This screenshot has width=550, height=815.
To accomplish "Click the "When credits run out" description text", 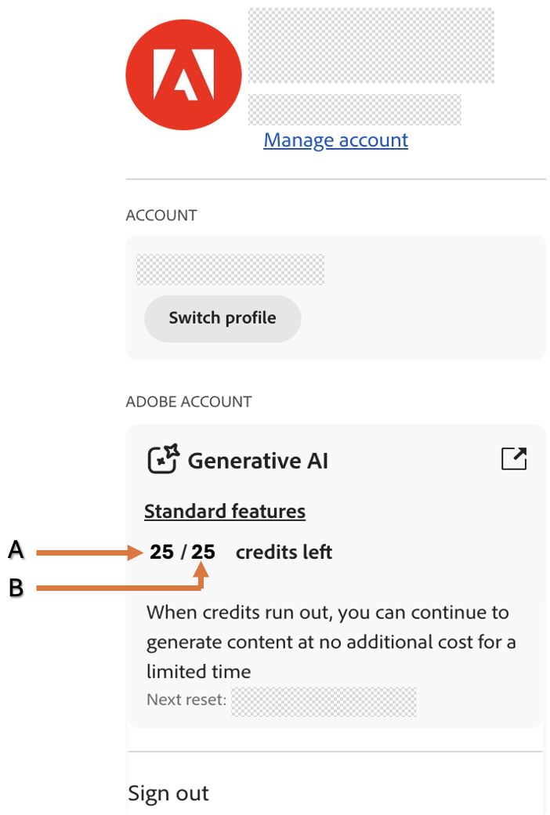I will point(331,642).
